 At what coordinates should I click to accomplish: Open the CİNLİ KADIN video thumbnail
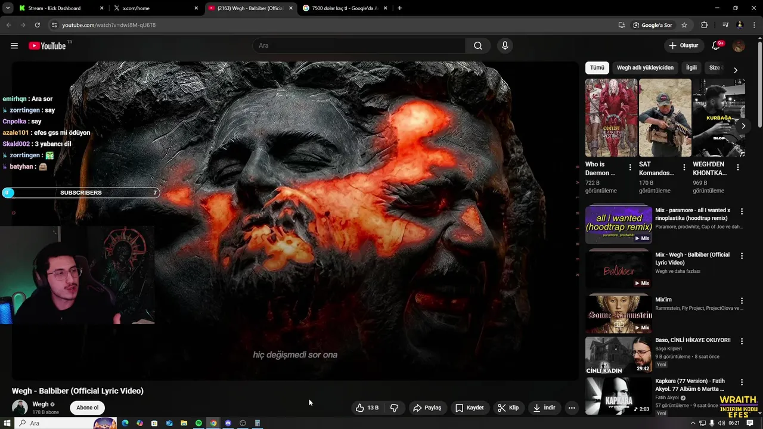[619, 355]
